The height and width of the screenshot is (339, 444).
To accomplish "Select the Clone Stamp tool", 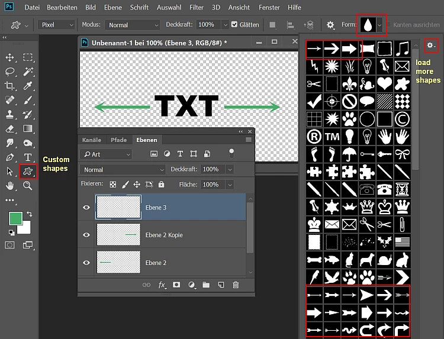I will [x=9, y=114].
